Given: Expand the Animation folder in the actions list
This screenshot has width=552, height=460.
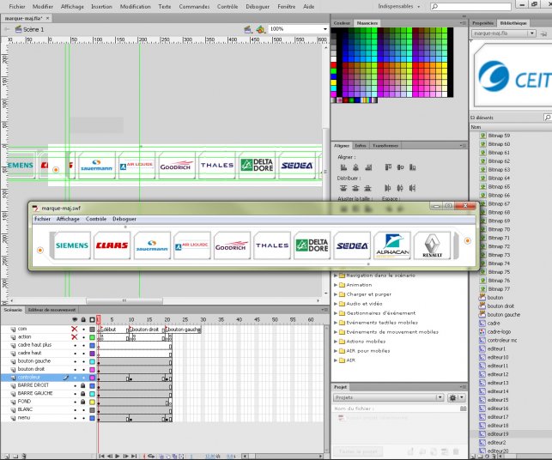Looking at the screenshot, I should tap(337, 285).
